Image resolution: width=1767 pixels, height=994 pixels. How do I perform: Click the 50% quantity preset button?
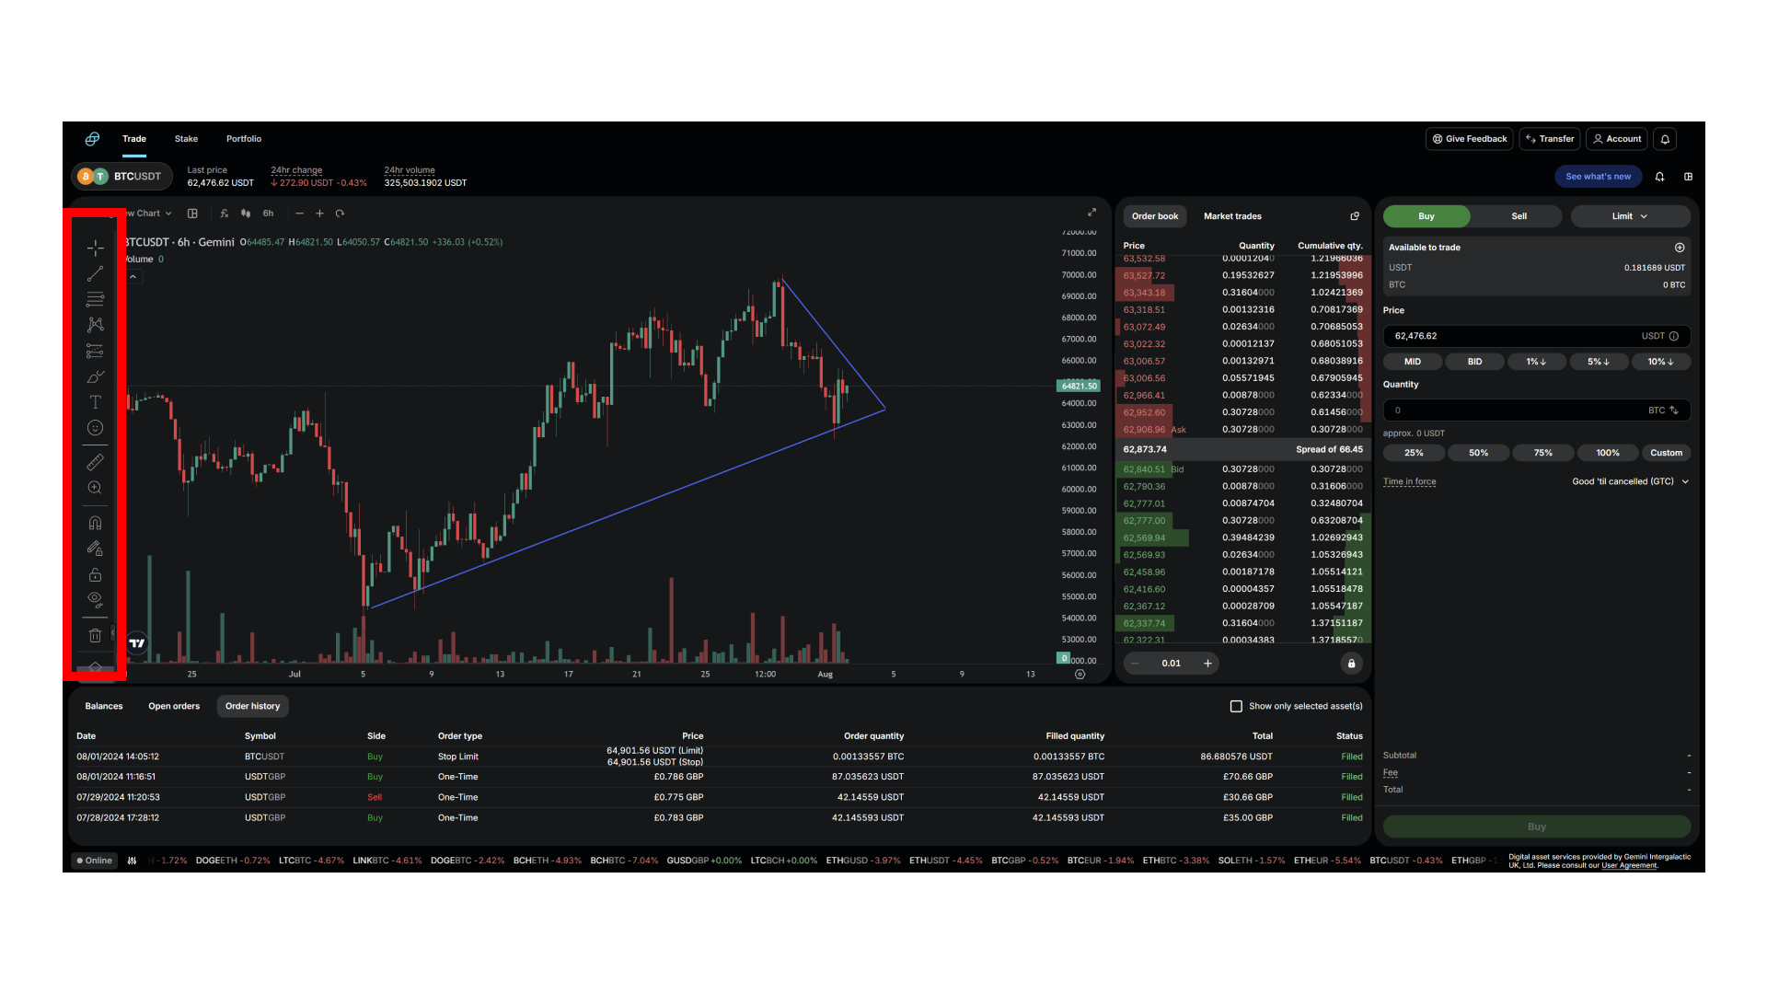point(1477,453)
